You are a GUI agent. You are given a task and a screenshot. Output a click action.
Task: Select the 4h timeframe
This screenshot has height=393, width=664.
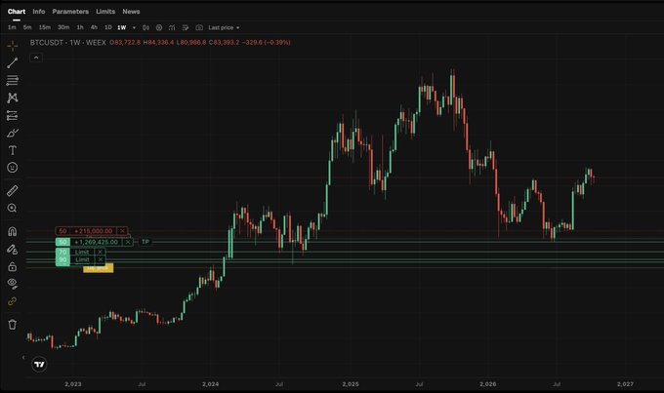[94, 27]
